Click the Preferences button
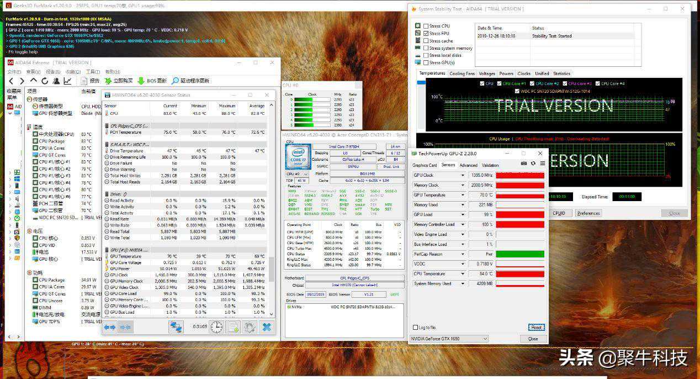Image resolution: width=700 pixels, height=379 pixels. tap(588, 213)
